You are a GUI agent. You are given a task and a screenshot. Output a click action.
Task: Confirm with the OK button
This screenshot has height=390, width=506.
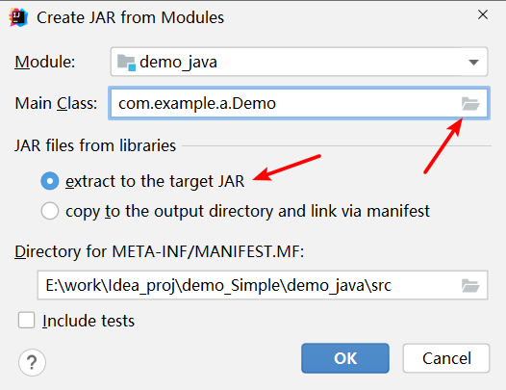[345, 358]
